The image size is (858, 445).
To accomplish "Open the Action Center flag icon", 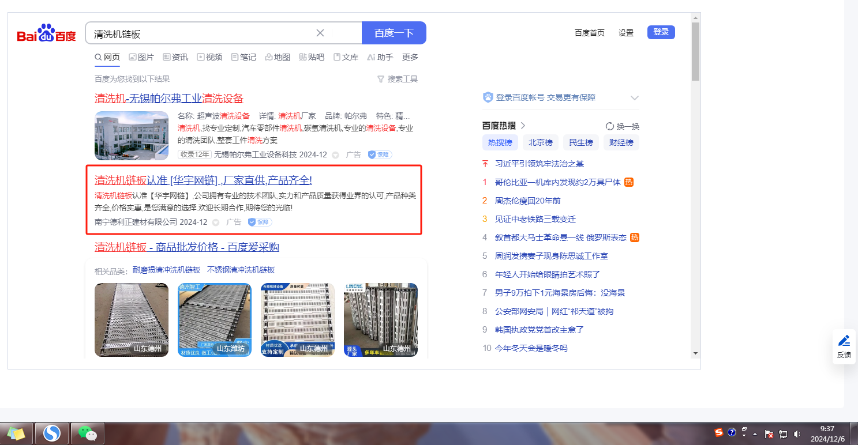I will (769, 433).
